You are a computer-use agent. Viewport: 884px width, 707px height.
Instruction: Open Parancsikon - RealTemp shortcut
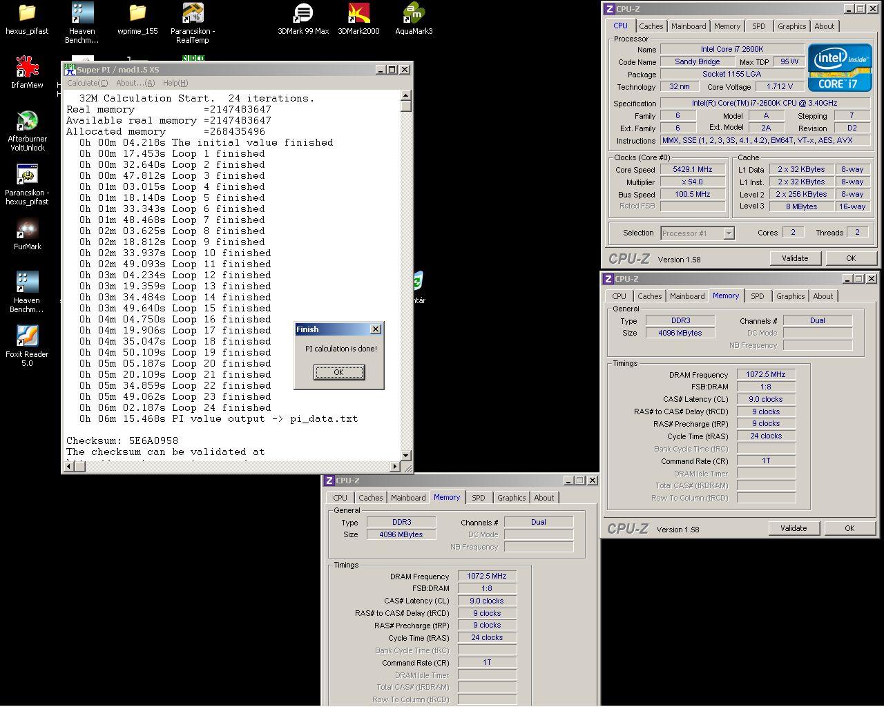193,23
